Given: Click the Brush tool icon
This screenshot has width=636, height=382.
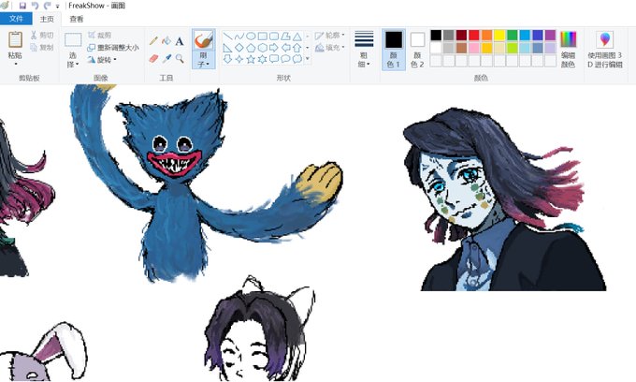Looking at the screenshot, I should [x=203, y=40].
